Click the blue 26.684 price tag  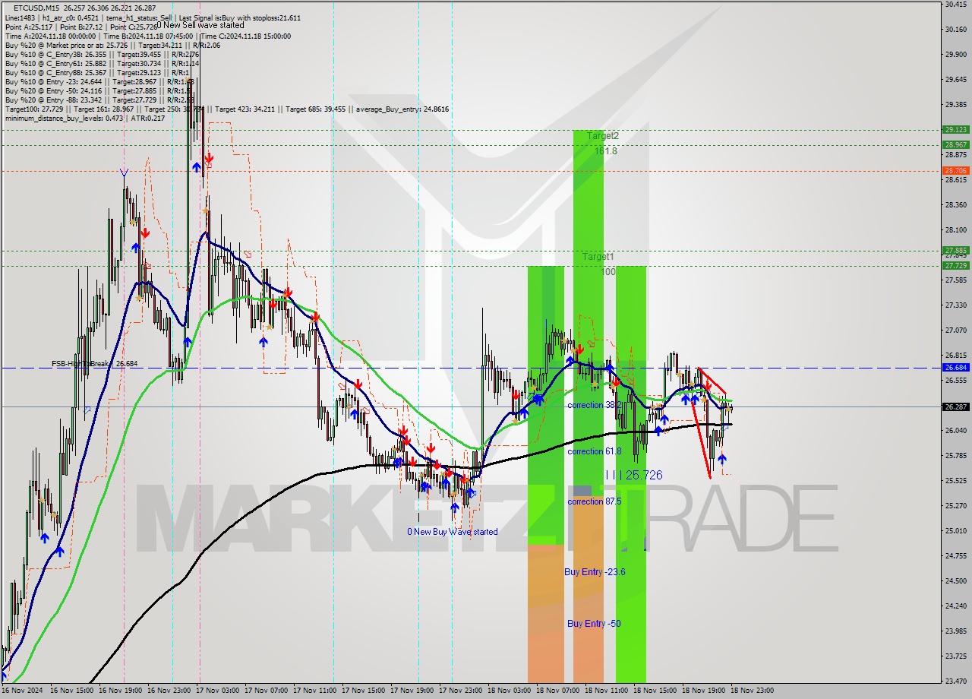(x=955, y=367)
